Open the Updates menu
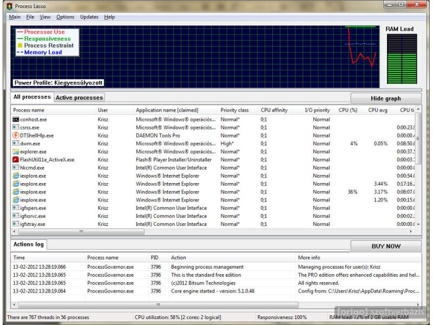Viewport: 433px width, 325px height. coord(89,17)
